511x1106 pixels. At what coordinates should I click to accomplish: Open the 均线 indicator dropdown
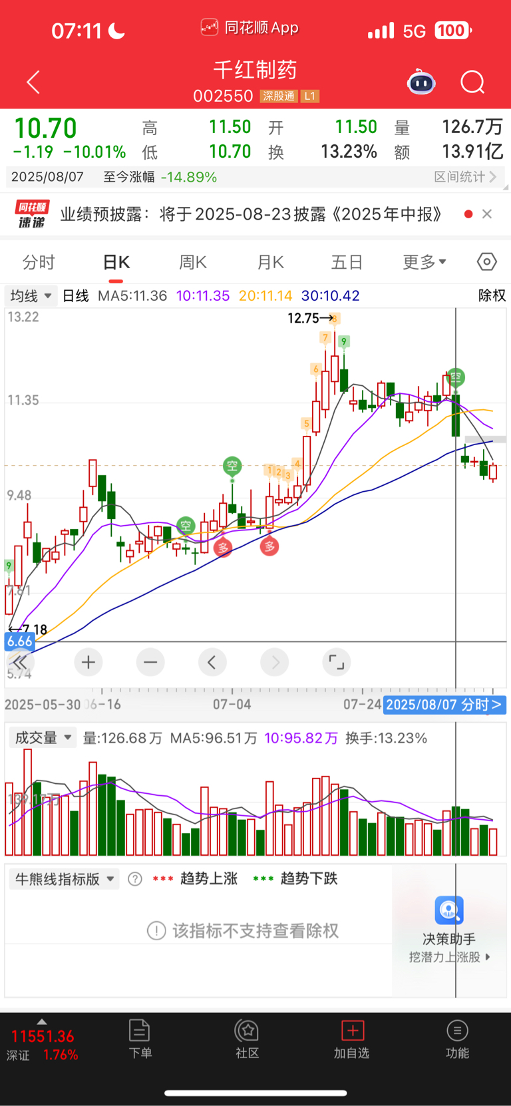pos(31,295)
